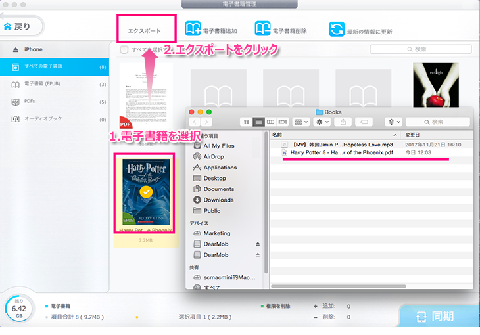This screenshot has width=480, height=335.
Task: Open Finder Dropbox dropdown
Action: coord(394,122)
